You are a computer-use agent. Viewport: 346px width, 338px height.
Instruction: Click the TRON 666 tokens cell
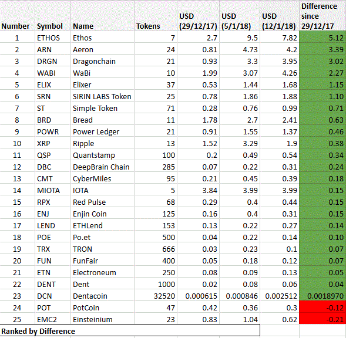pos(156,249)
